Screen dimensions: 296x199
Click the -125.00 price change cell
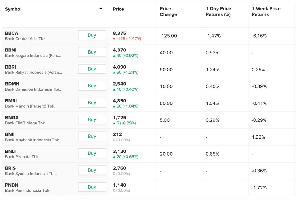coord(168,36)
